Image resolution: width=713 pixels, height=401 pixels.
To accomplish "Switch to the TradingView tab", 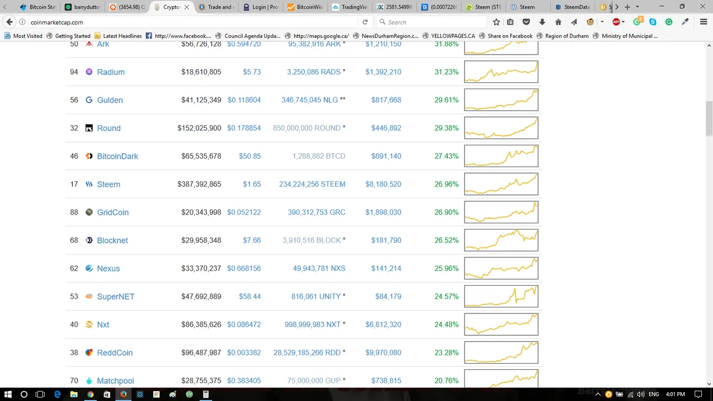I will [350, 7].
